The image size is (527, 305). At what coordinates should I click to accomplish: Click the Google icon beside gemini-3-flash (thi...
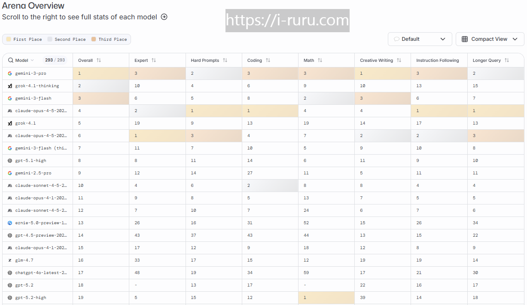click(10, 148)
